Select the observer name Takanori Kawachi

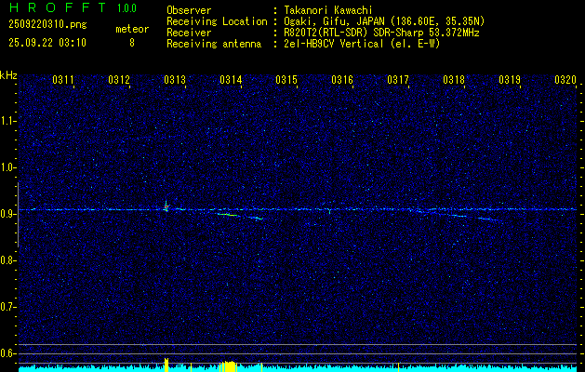pyautogui.click(x=328, y=10)
